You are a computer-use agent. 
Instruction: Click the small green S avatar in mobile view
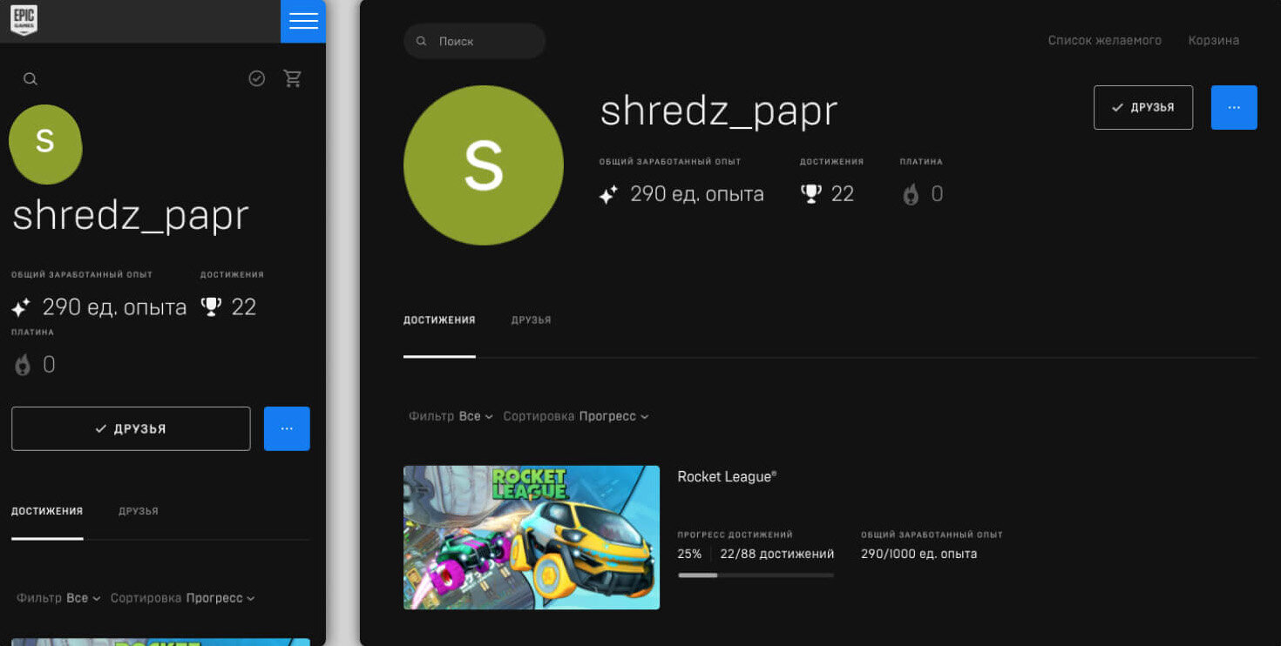coord(45,144)
